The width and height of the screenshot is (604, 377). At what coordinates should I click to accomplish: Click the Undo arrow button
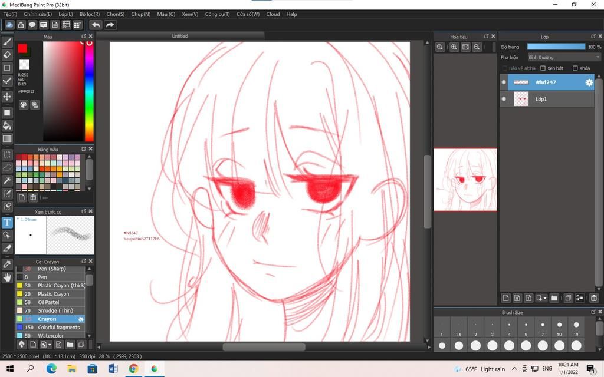pos(96,25)
